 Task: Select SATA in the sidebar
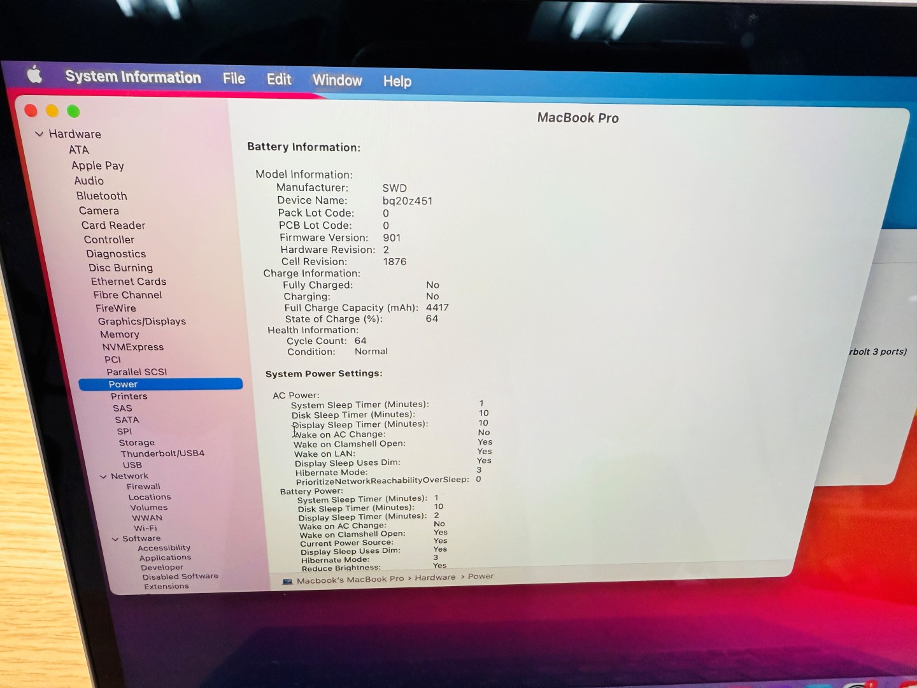tap(127, 420)
